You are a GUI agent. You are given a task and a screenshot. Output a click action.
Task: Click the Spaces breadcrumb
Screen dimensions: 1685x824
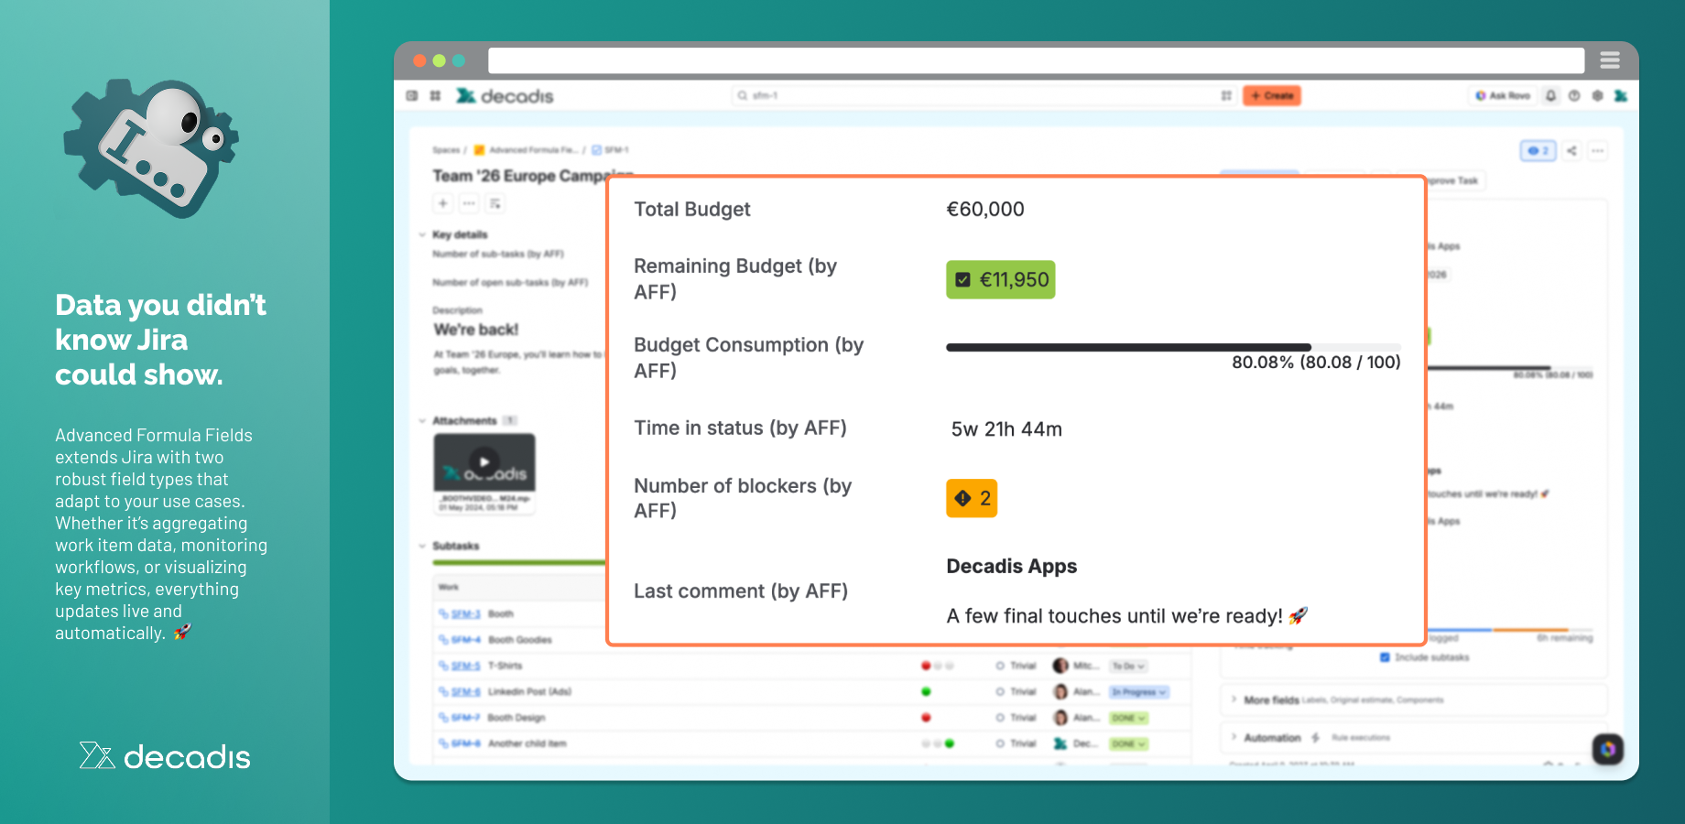pos(446,150)
